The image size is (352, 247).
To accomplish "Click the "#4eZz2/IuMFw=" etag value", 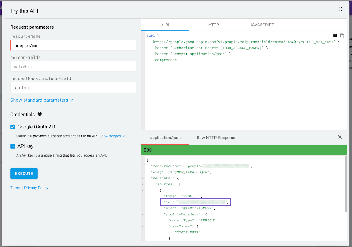I will click(x=197, y=208).
